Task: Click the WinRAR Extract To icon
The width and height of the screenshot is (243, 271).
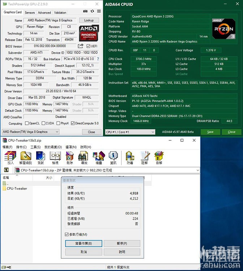Action: click(x=26, y=157)
